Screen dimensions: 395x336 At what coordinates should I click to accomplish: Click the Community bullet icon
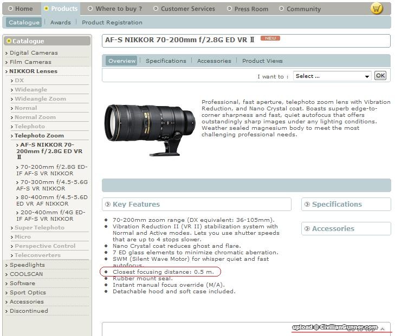[x=281, y=9]
